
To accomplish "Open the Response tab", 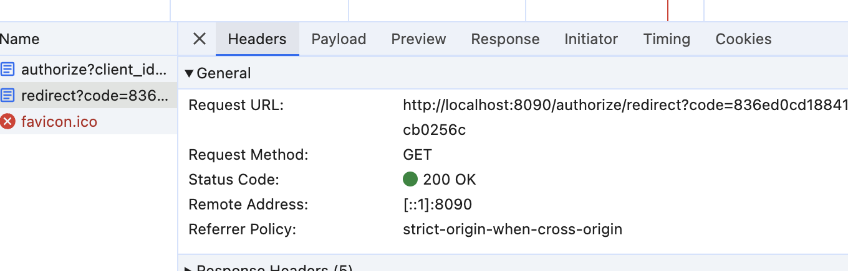I will [x=505, y=39].
